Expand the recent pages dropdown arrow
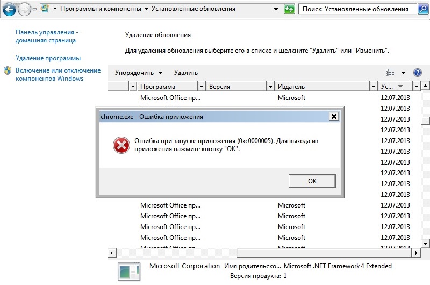 (x=34, y=10)
